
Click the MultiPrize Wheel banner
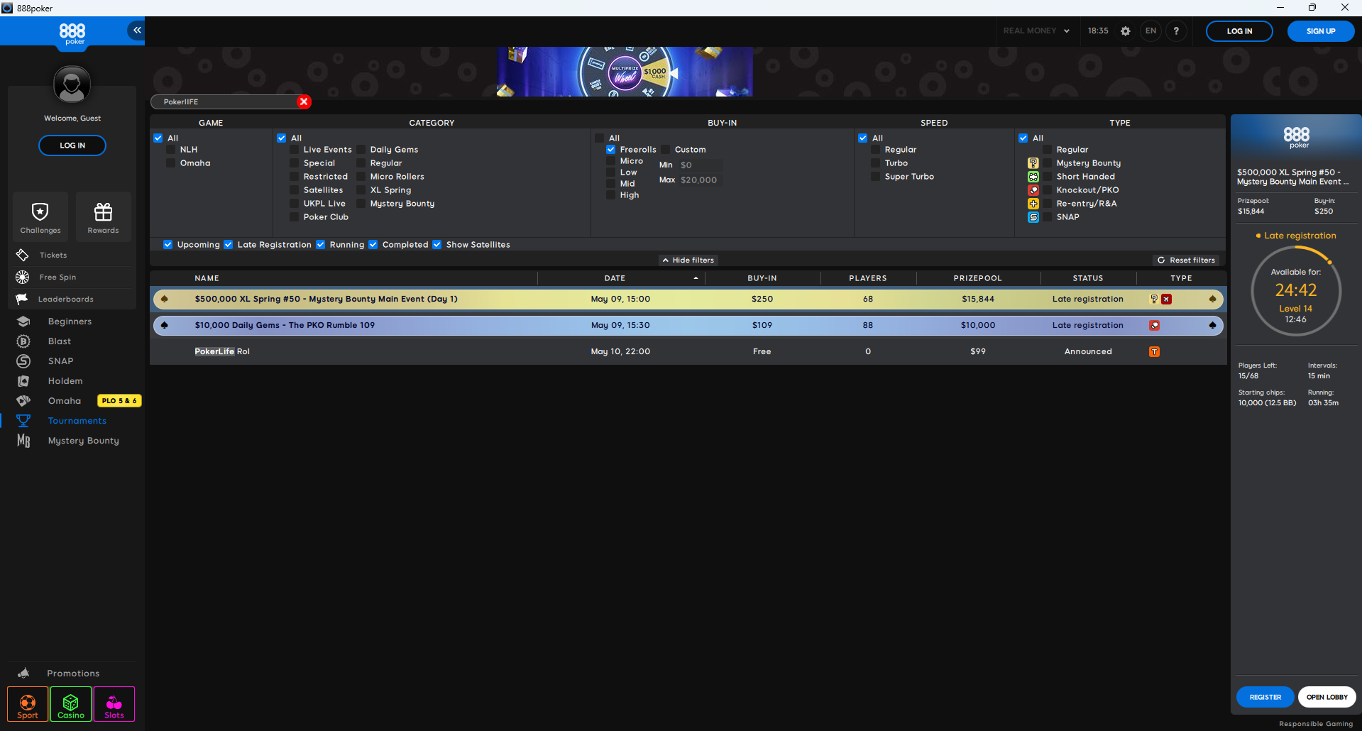click(x=625, y=72)
